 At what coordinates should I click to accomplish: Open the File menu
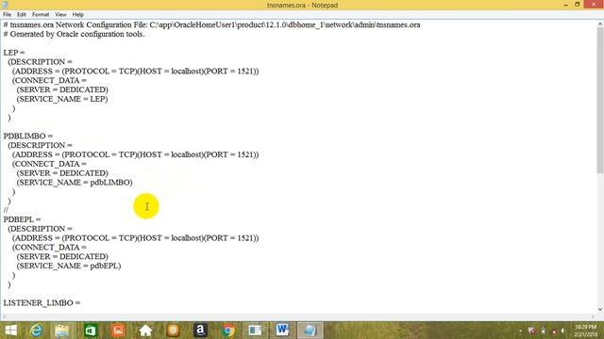[7, 15]
